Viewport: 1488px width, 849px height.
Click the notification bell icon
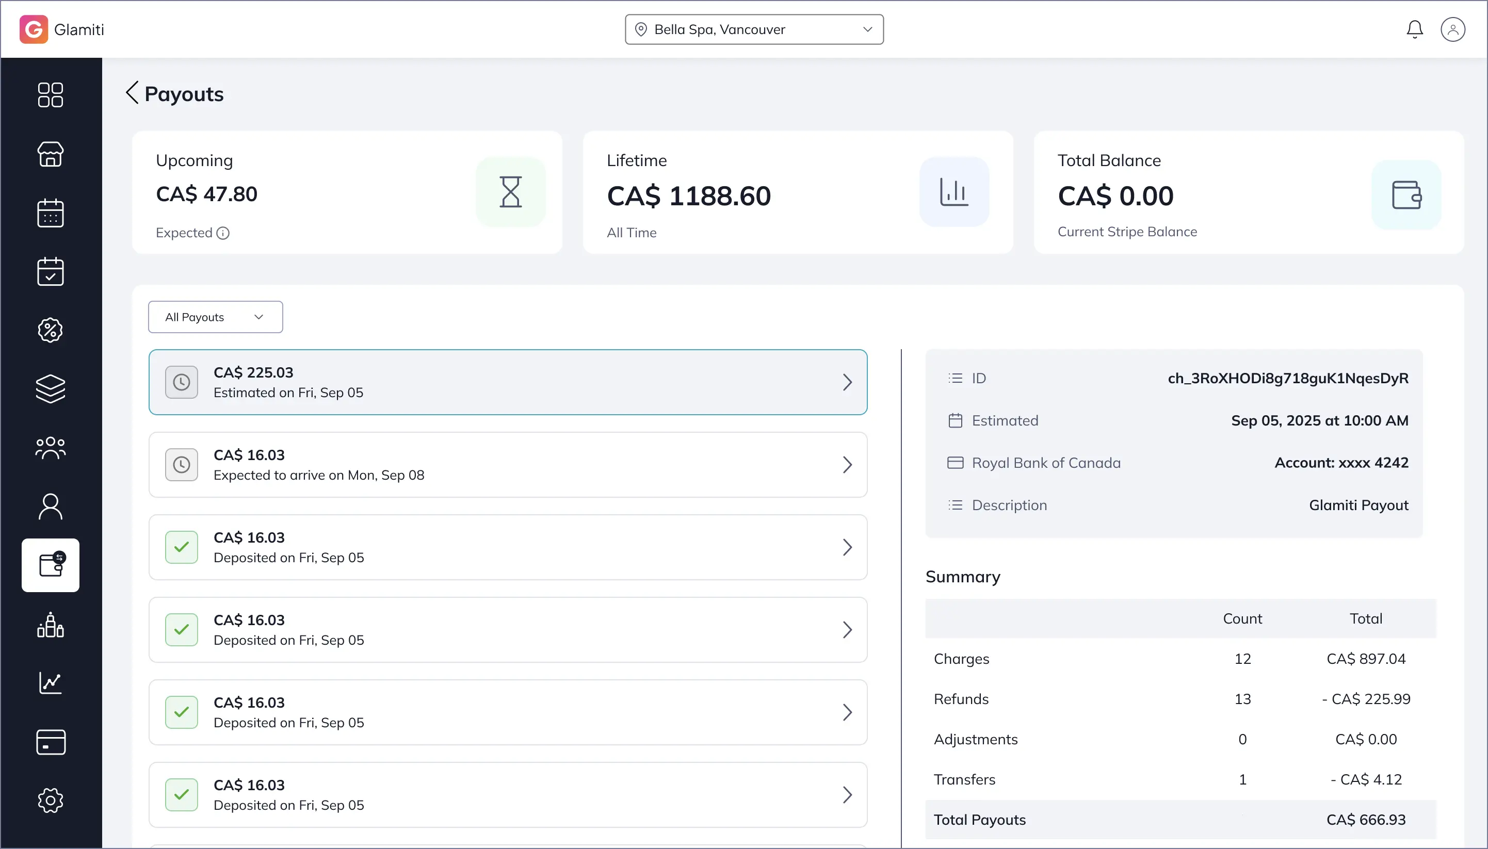click(x=1415, y=29)
